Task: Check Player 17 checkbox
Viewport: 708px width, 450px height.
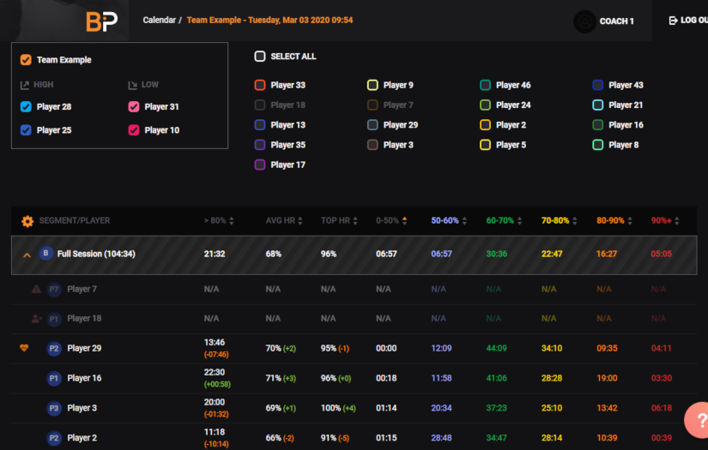Action: point(260,165)
